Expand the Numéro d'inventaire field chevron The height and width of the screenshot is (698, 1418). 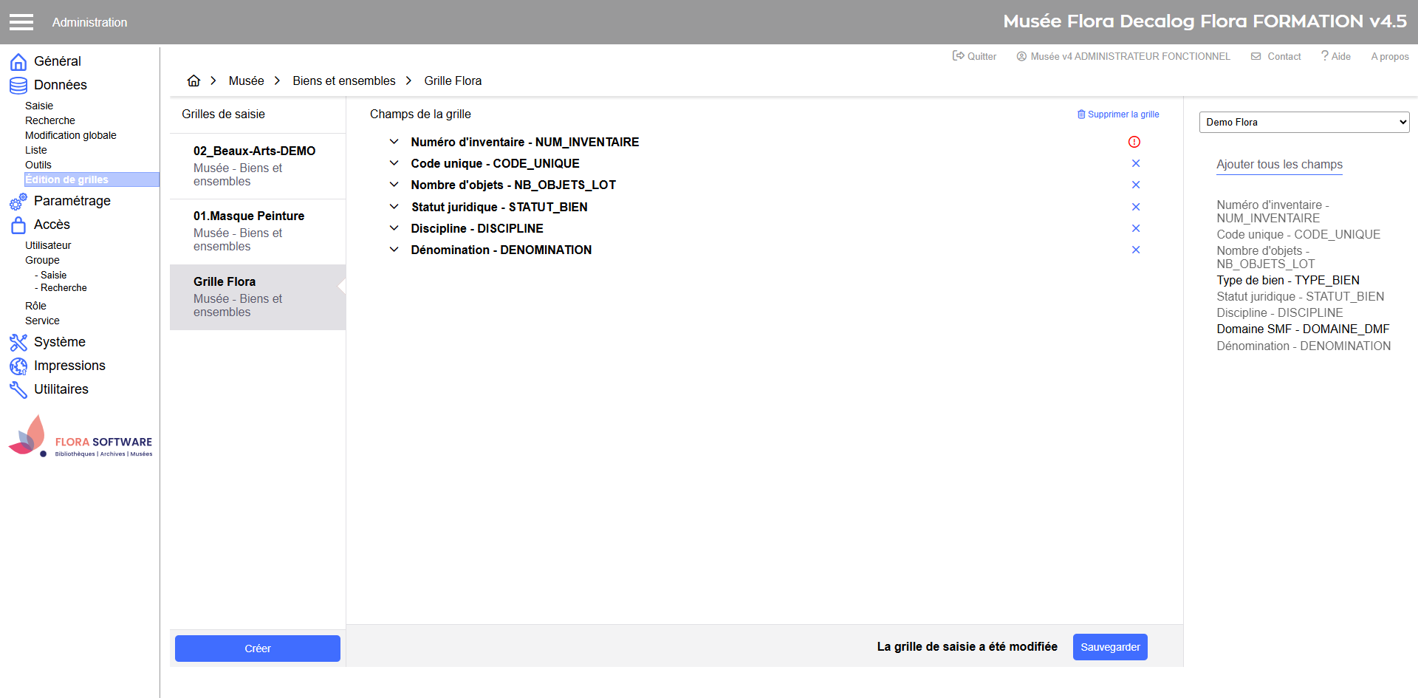pyautogui.click(x=394, y=142)
